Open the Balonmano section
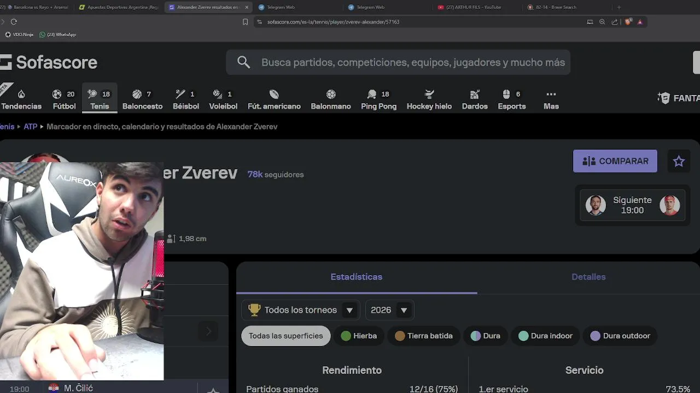Image resolution: width=700 pixels, height=393 pixels. click(331, 99)
